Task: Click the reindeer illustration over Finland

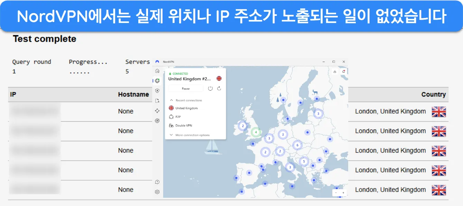Action: point(315,92)
